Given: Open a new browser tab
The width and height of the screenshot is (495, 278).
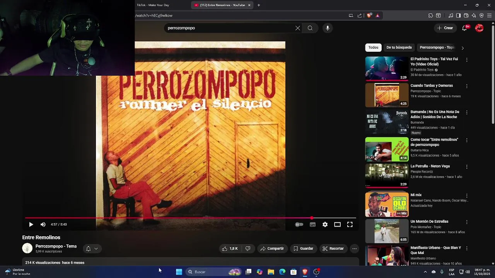Looking at the screenshot, I should 259,5.
